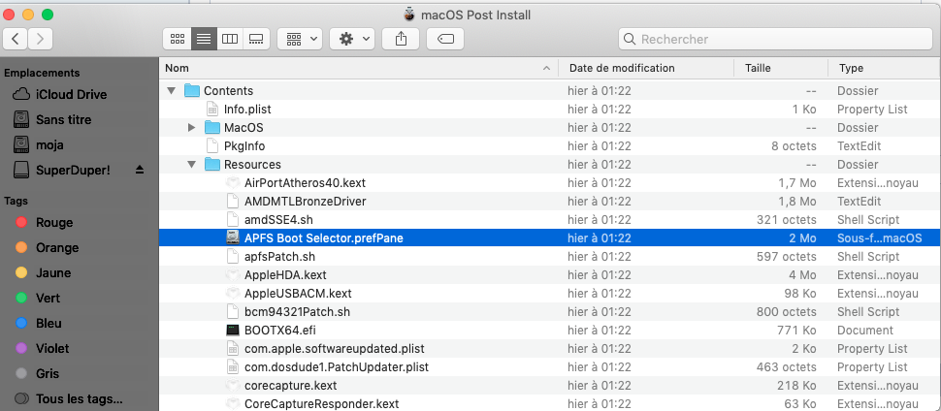Collapse the Contents folder triangle
This screenshot has width=941, height=411.
click(172, 91)
